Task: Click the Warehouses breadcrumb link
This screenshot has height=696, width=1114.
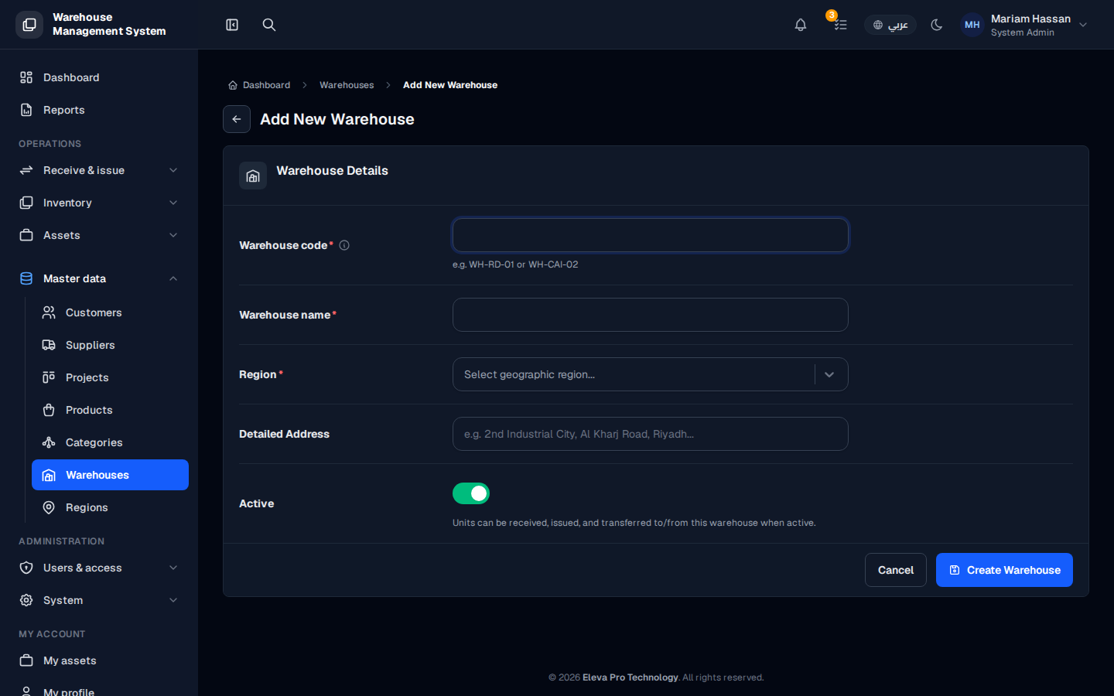Action: [347, 85]
